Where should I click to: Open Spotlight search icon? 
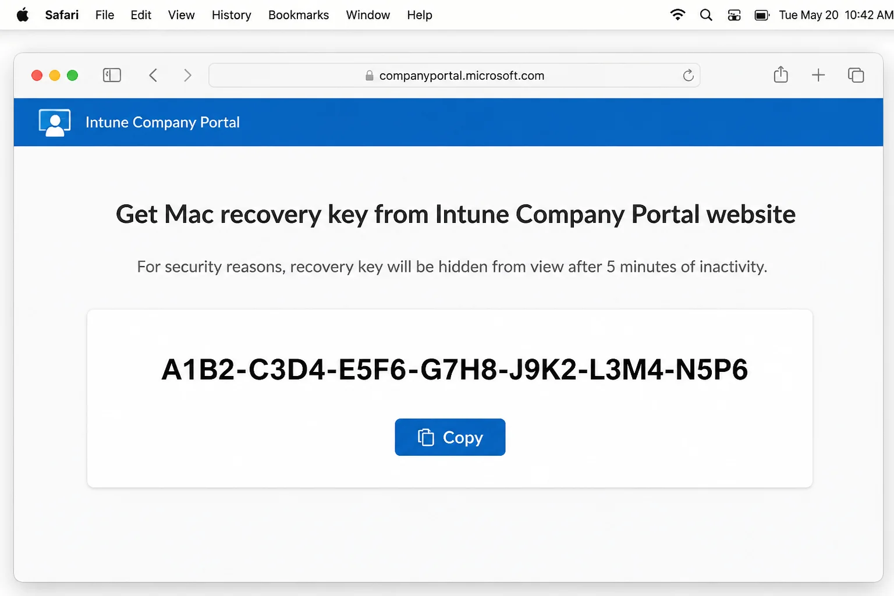(706, 15)
